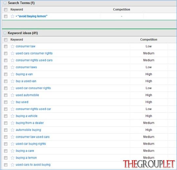This screenshot has height=170, width=177.
Task: Sort Search Terms by Keyword column
Action: coord(17,10)
